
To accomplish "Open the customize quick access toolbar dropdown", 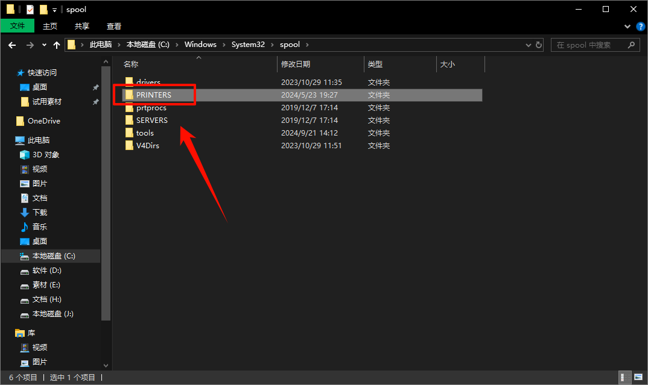I will click(x=54, y=10).
